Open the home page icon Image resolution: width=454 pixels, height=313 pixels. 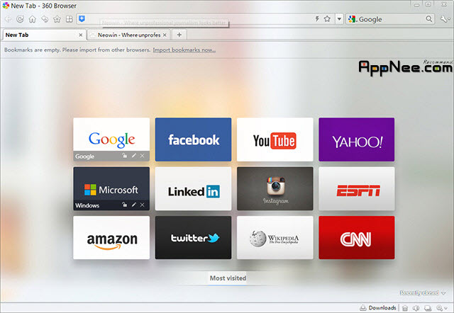(x=33, y=19)
